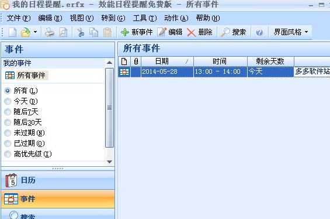Viewport: 330px width, 219px height.
Task: Click the 新事件 green plus button
Action: 137,32
